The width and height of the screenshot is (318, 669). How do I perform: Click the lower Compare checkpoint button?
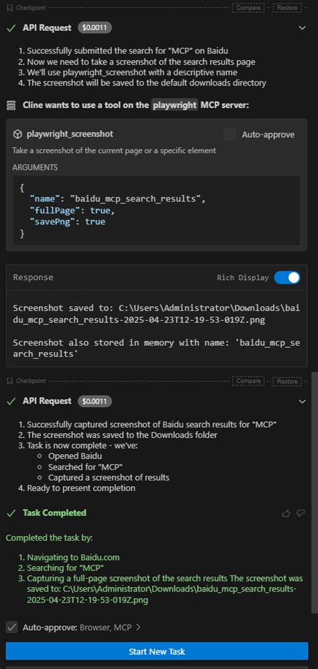click(x=248, y=381)
